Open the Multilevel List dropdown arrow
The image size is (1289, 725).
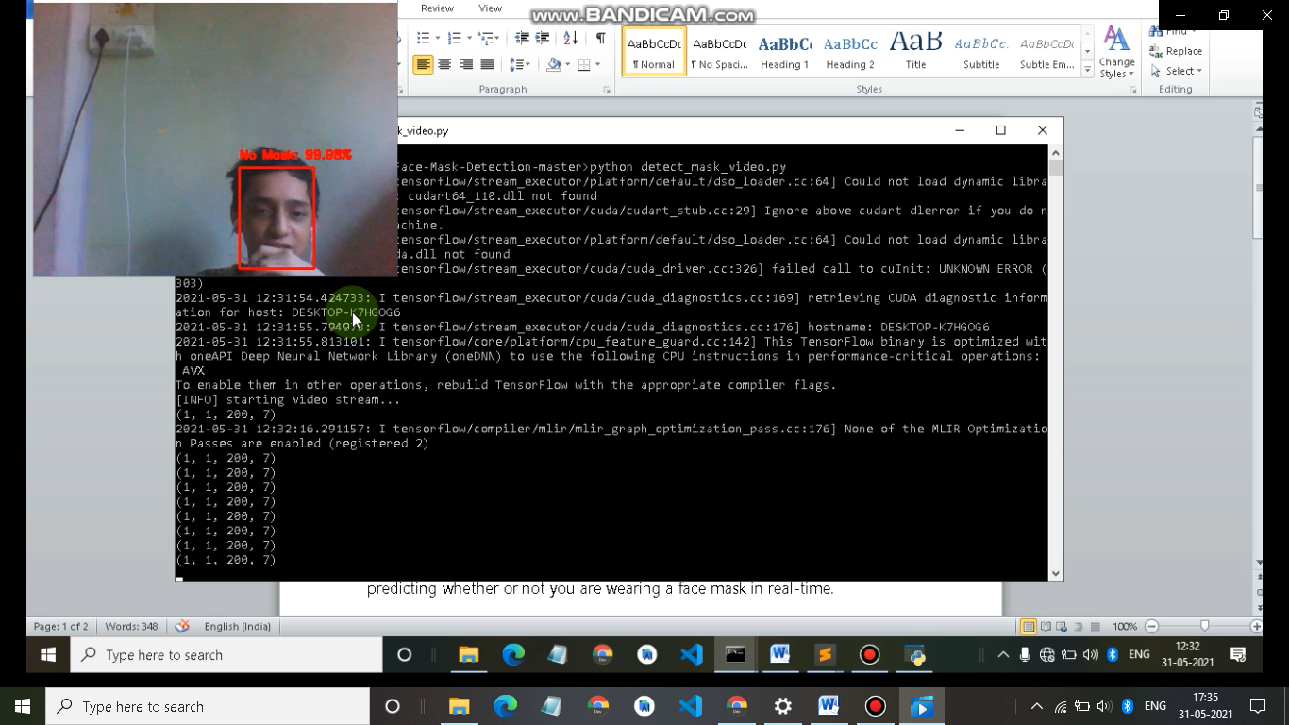[x=497, y=38]
